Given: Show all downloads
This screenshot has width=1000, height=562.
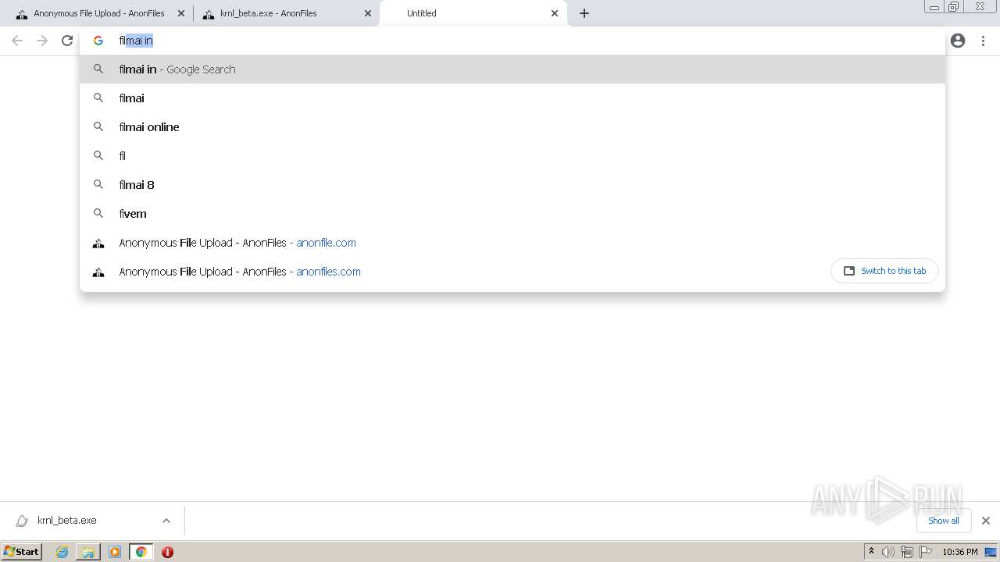Looking at the screenshot, I should coord(943,521).
